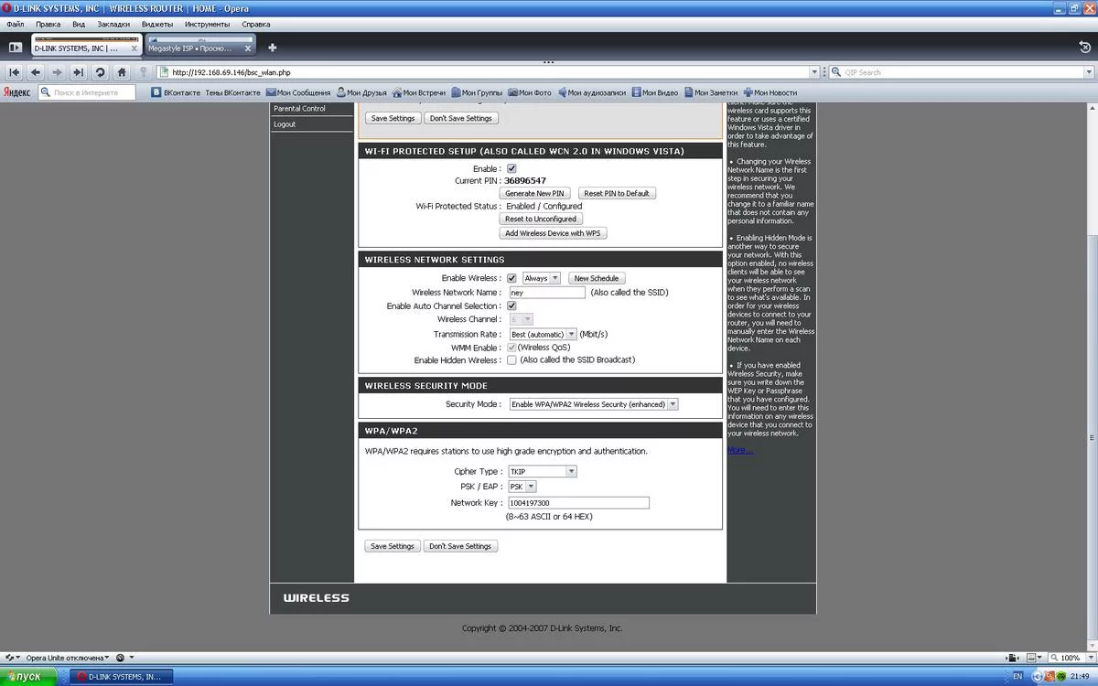Screen dimensions: 1098x686
Task: Toggle Enable Auto Channel Selection checkbox
Action: pyautogui.click(x=511, y=305)
